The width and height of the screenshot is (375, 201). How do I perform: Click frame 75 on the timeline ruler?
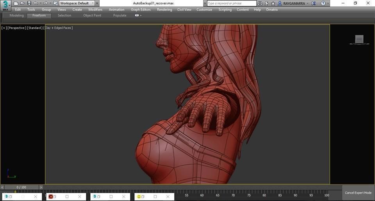point(249,195)
